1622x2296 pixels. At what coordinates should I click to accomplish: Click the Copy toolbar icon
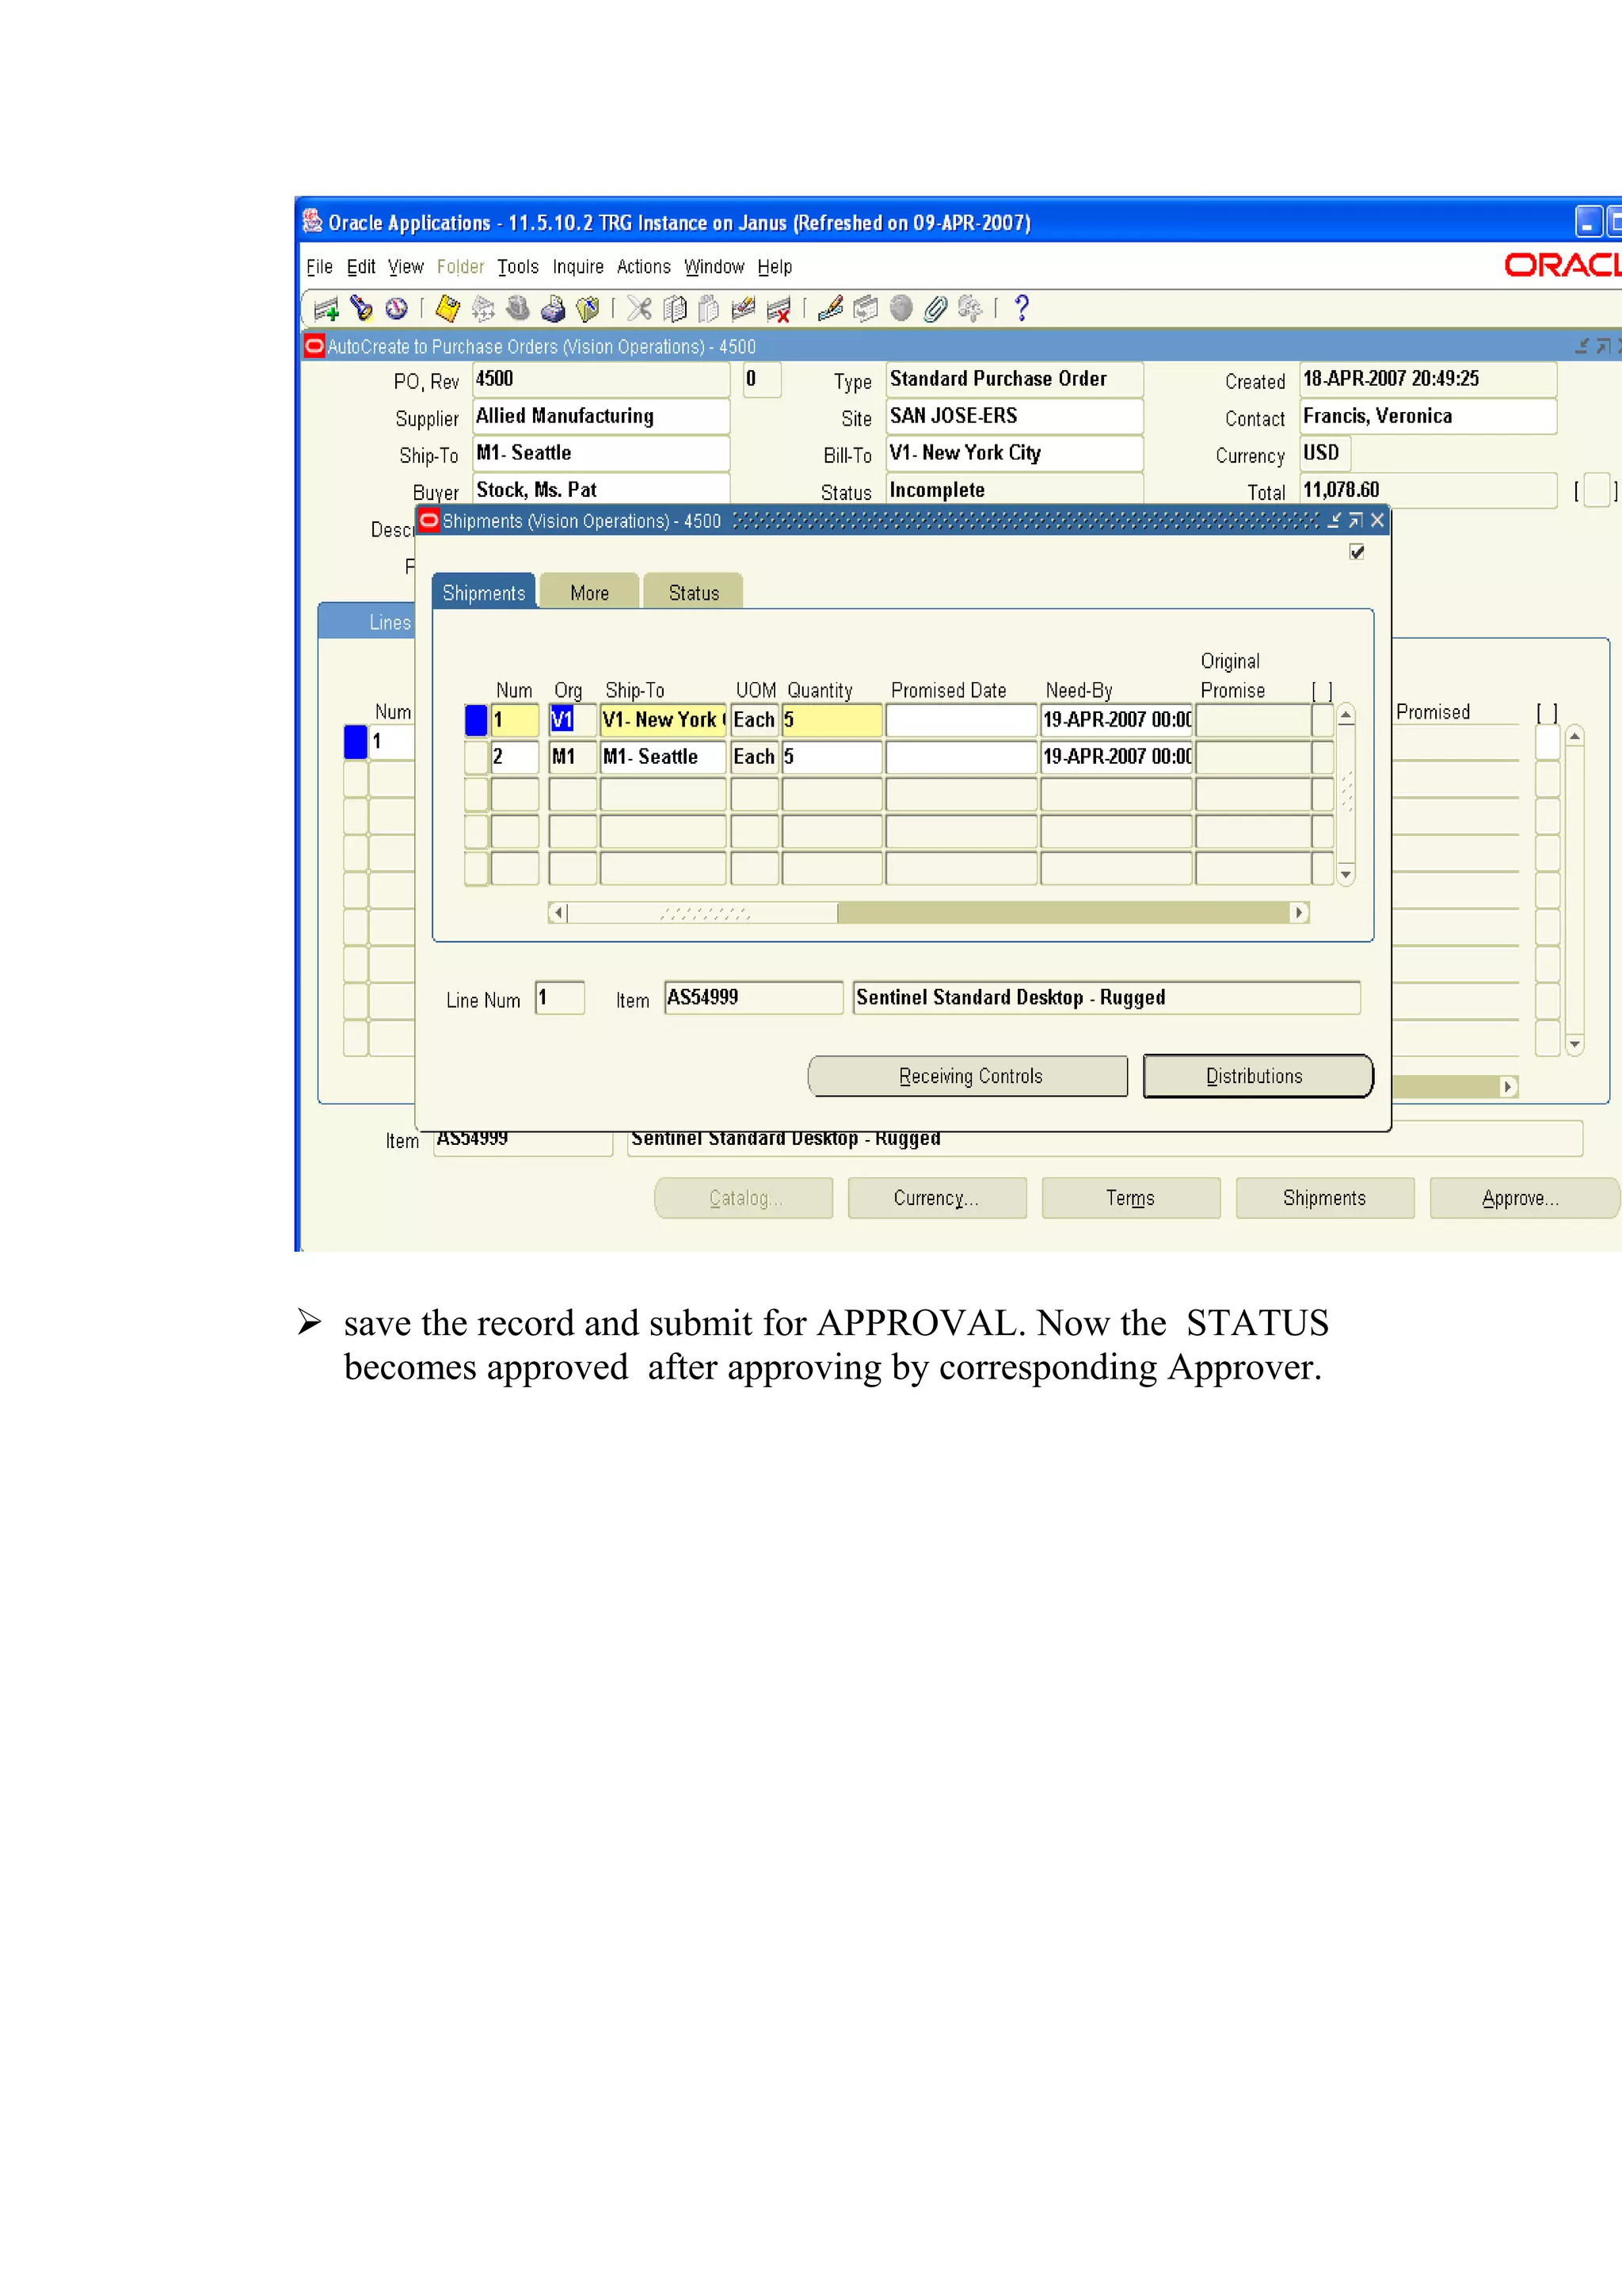(x=676, y=309)
